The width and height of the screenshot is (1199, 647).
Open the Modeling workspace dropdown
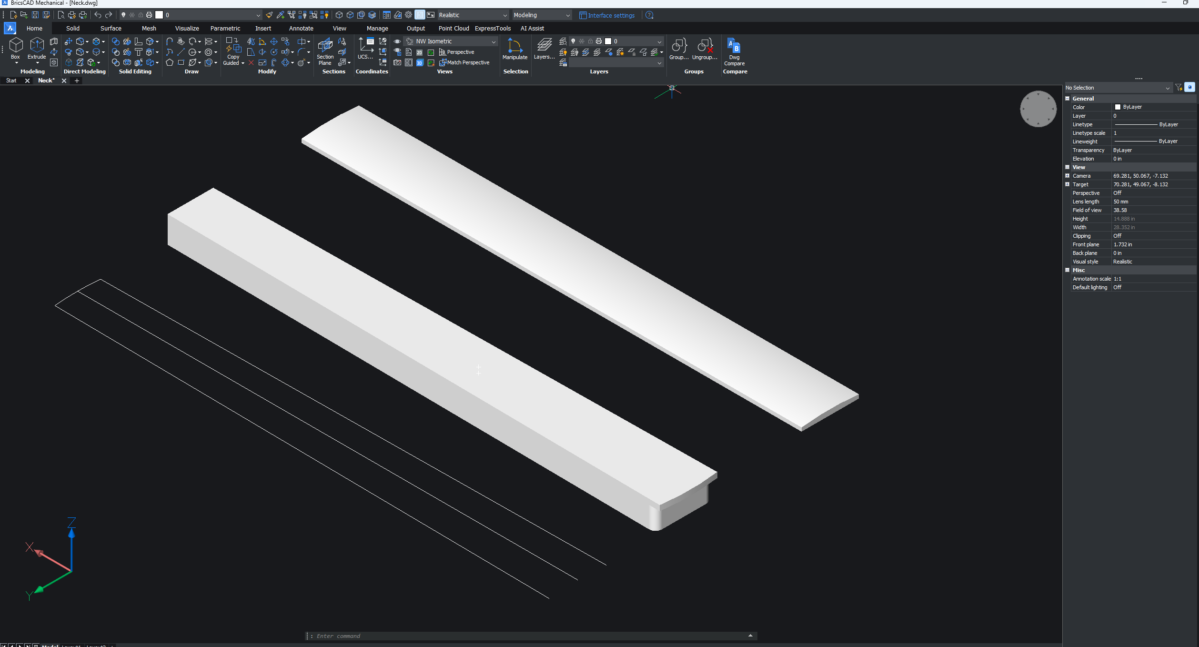567,15
